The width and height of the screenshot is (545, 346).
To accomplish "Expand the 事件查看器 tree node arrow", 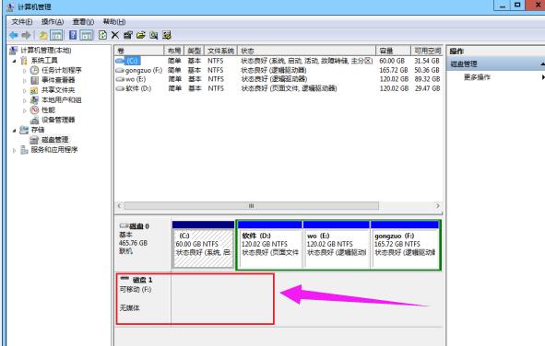I will (x=24, y=80).
